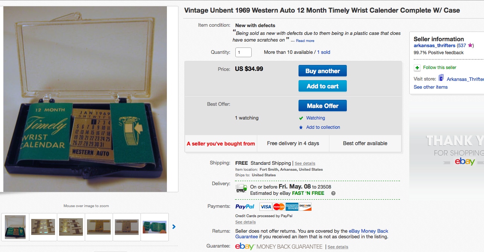
Task: Open the arkansas_thrifters seller profile link
Action: [435, 45]
